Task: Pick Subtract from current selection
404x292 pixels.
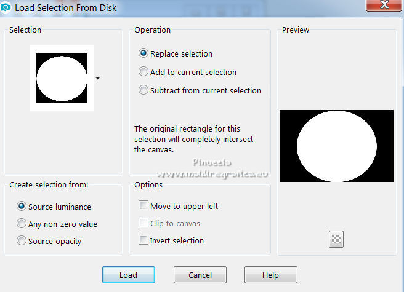Action: point(143,90)
